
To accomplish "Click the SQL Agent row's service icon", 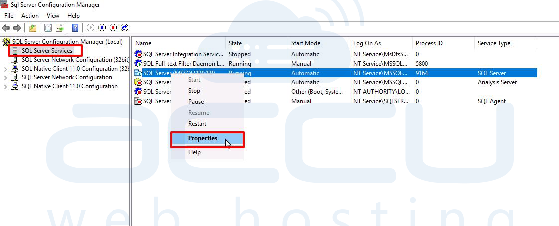I will point(138,101).
